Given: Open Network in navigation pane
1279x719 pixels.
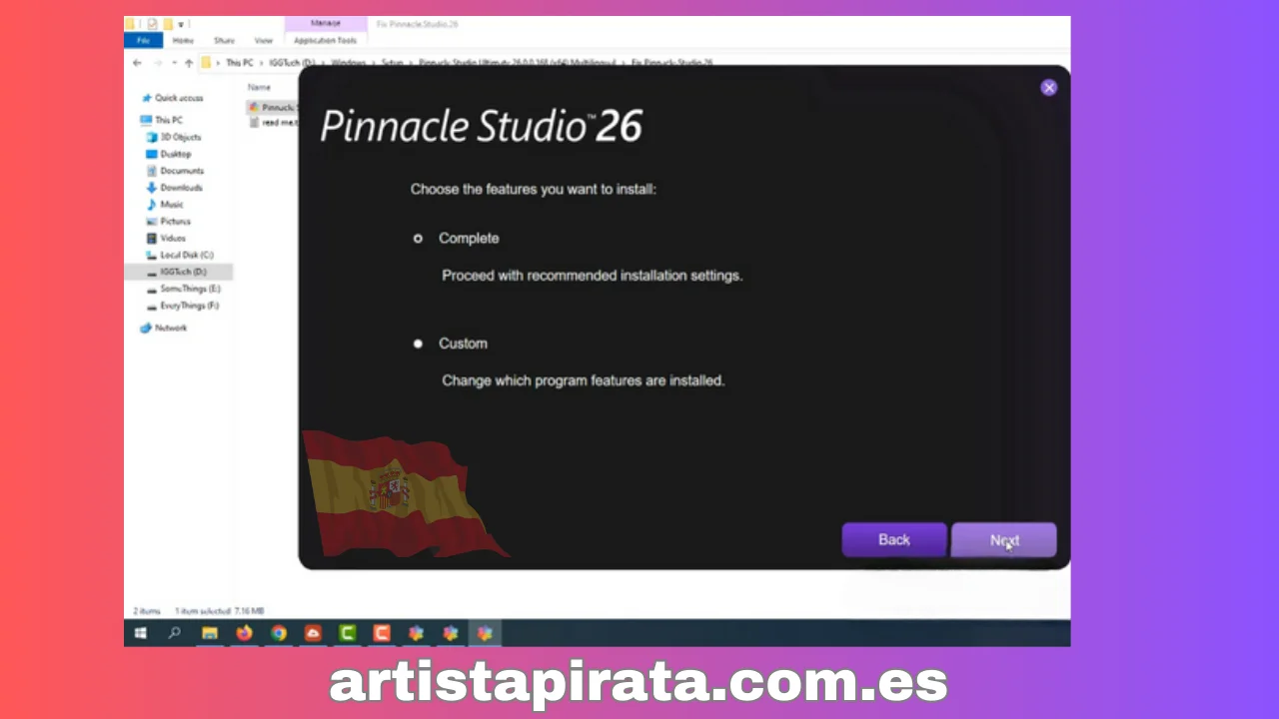Looking at the screenshot, I should (x=170, y=328).
